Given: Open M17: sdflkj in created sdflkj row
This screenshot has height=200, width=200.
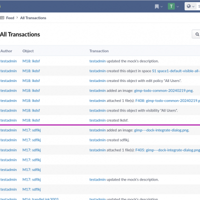Looking at the screenshot, I should tap(31, 140).
